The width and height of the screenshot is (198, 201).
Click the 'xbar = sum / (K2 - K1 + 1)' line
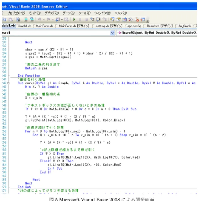pyautogui.click(x=49, y=50)
